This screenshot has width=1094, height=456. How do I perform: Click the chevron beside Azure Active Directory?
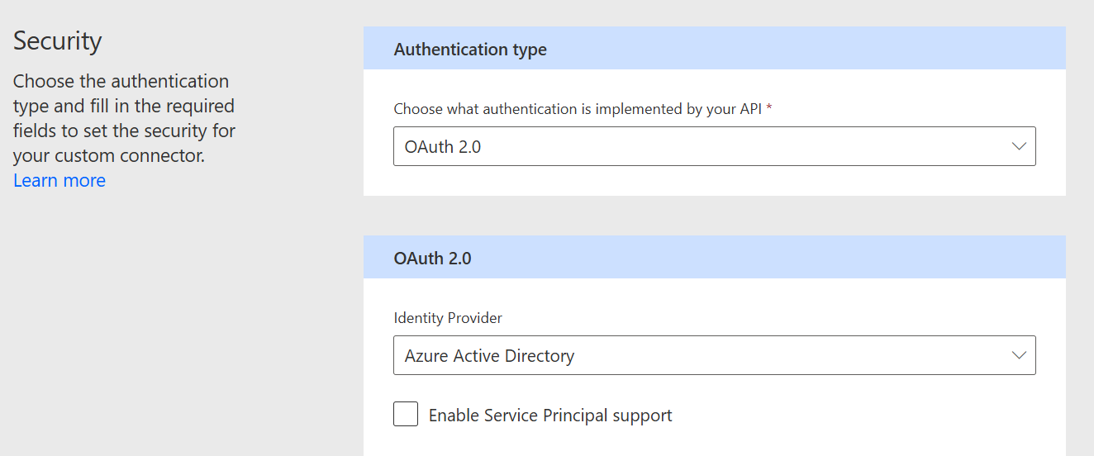(1019, 355)
